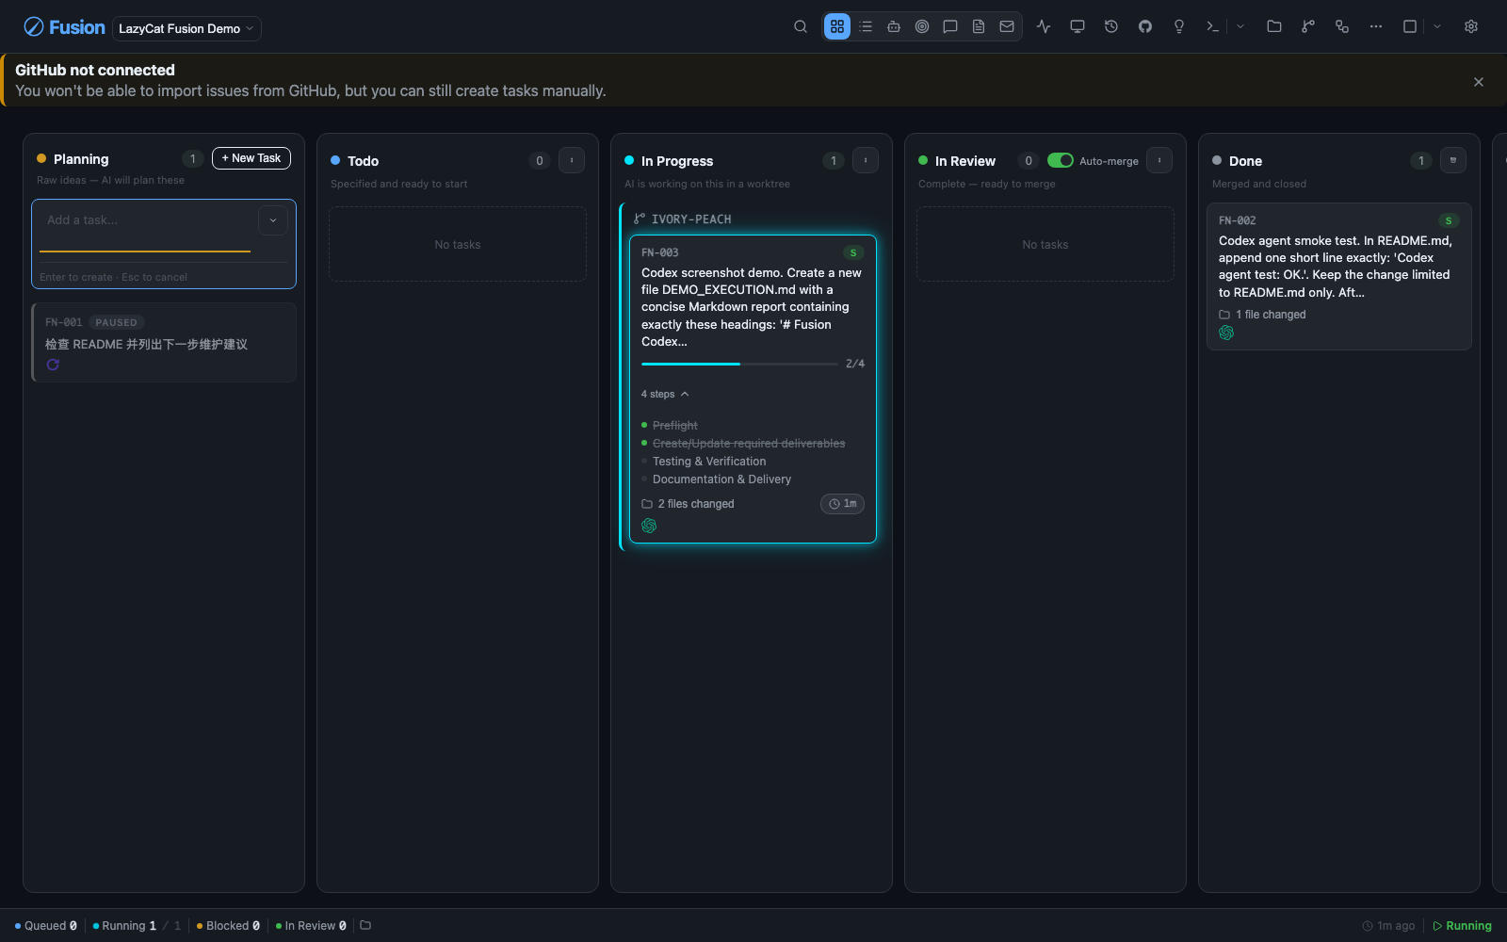Expand the terminal dropdown chevron

[1240, 26]
